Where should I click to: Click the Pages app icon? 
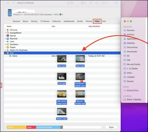[x=8, y=47]
